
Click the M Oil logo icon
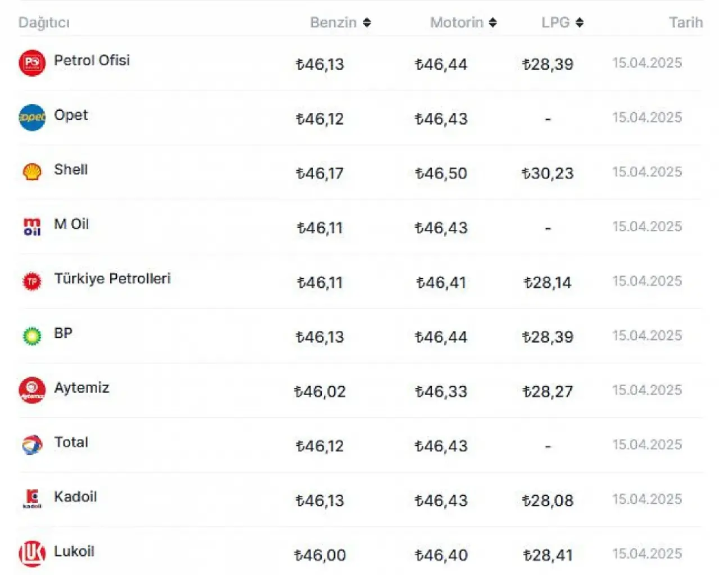coord(32,227)
